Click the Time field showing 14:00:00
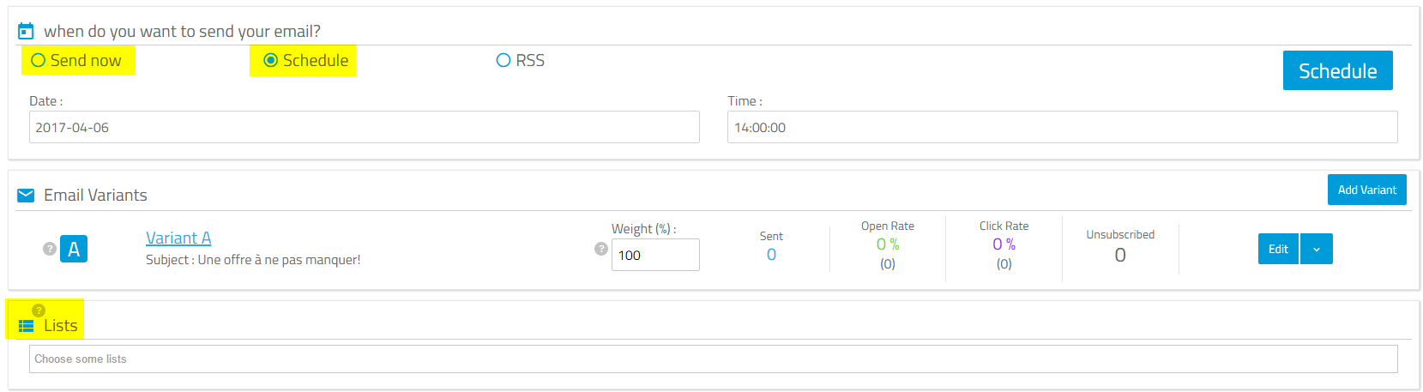 coord(1063,127)
